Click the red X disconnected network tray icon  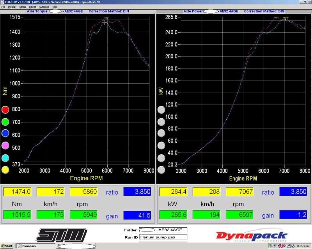[x=280, y=246]
